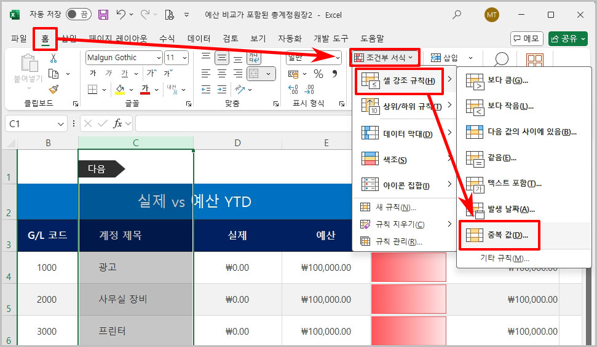This screenshot has height=347, width=597.
Task: Open the Malgun Gothic font dropdown
Action: click(x=159, y=58)
